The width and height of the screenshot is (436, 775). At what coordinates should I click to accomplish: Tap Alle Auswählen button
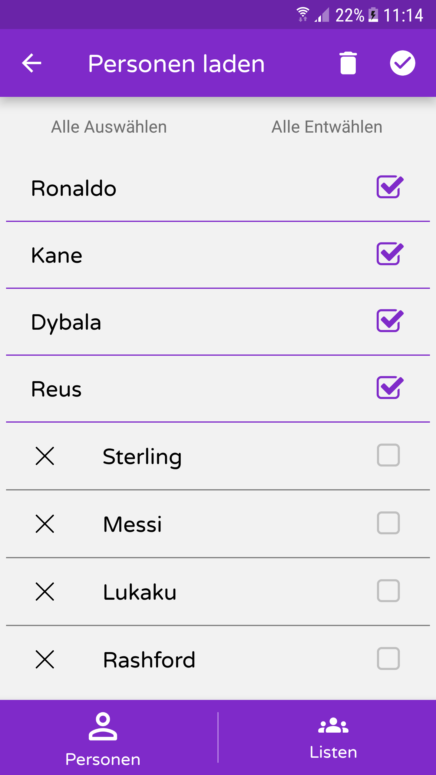pyautogui.click(x=109, y=127)
